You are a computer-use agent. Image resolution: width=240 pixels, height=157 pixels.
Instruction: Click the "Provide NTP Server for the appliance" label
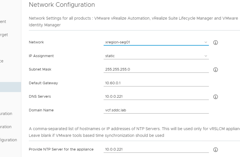tap(61, 149)
